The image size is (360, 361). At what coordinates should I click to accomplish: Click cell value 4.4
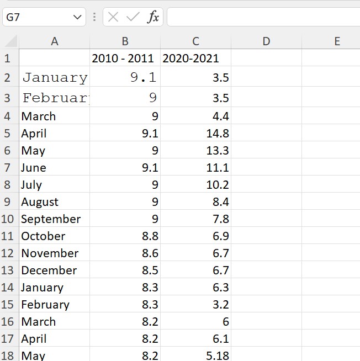[196, 116]
